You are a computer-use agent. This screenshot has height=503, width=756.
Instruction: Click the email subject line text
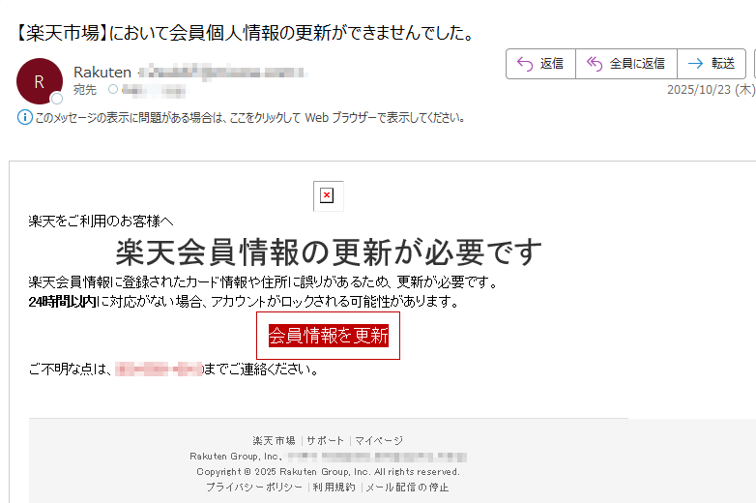pyautogui.click(x=246, y=33)
